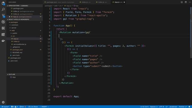Open serviceWorker.js in file tree
The image size is (192, 108).
point(25,44)
